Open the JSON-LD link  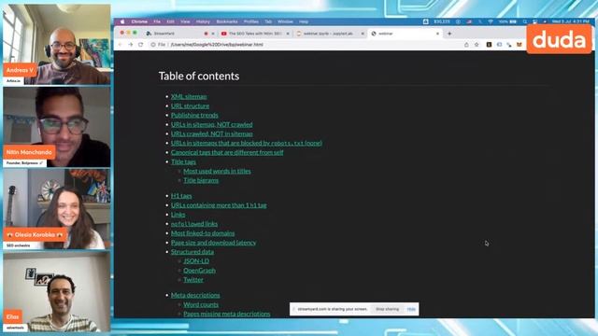[196, 261]
